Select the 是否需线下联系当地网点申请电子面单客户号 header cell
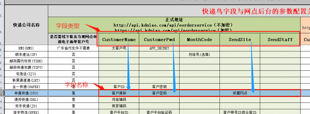 click(x=73, y=39)
